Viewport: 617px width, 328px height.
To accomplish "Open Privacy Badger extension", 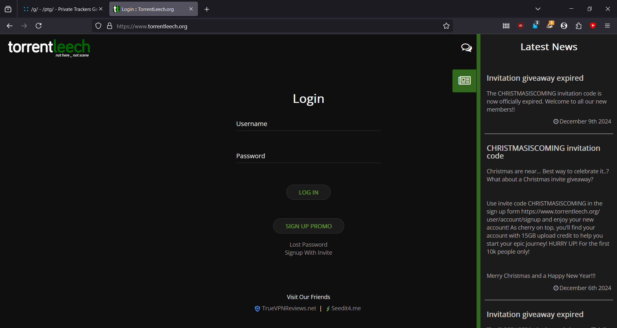I will point(550,26).
